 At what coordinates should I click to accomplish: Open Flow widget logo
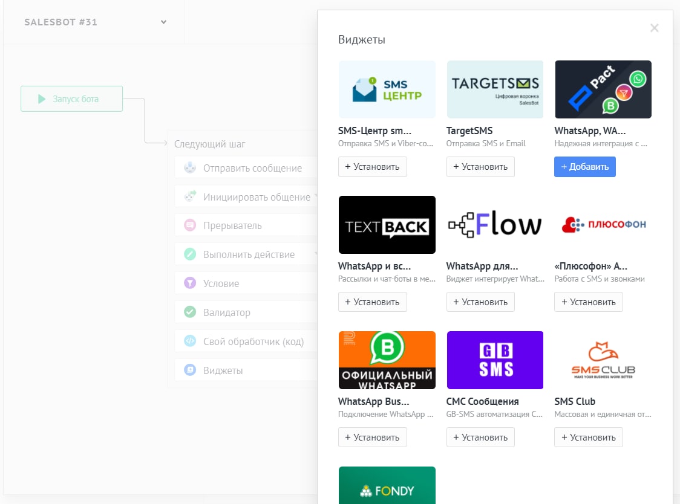[495, 224]
